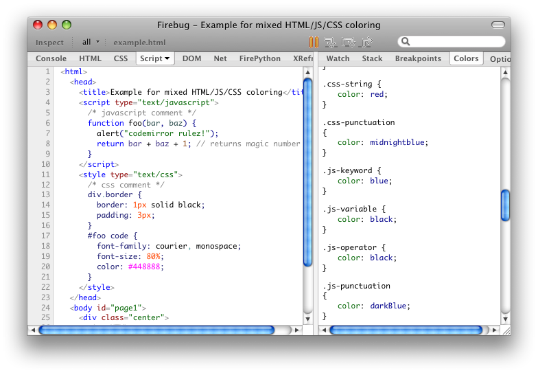Switch to the FirePython tab
This screenshot has height=373, width=538.
coord(259,58)
